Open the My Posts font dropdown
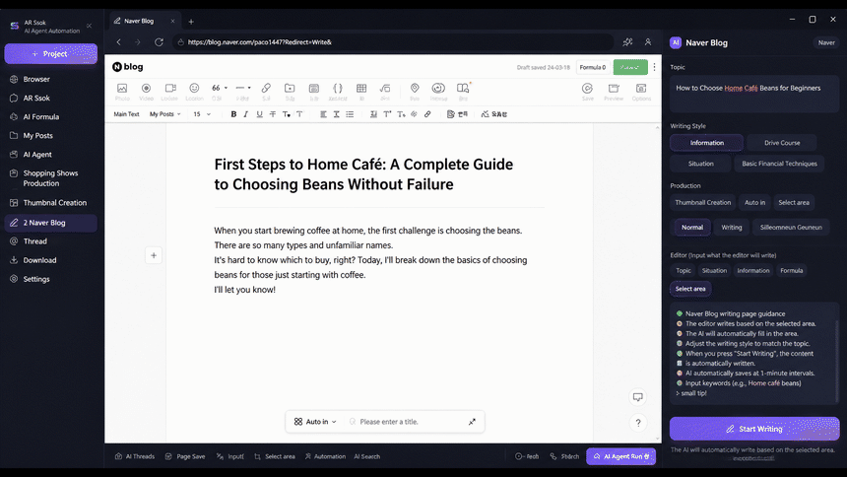This screenshot has height=477, width=847. [164, 114]
